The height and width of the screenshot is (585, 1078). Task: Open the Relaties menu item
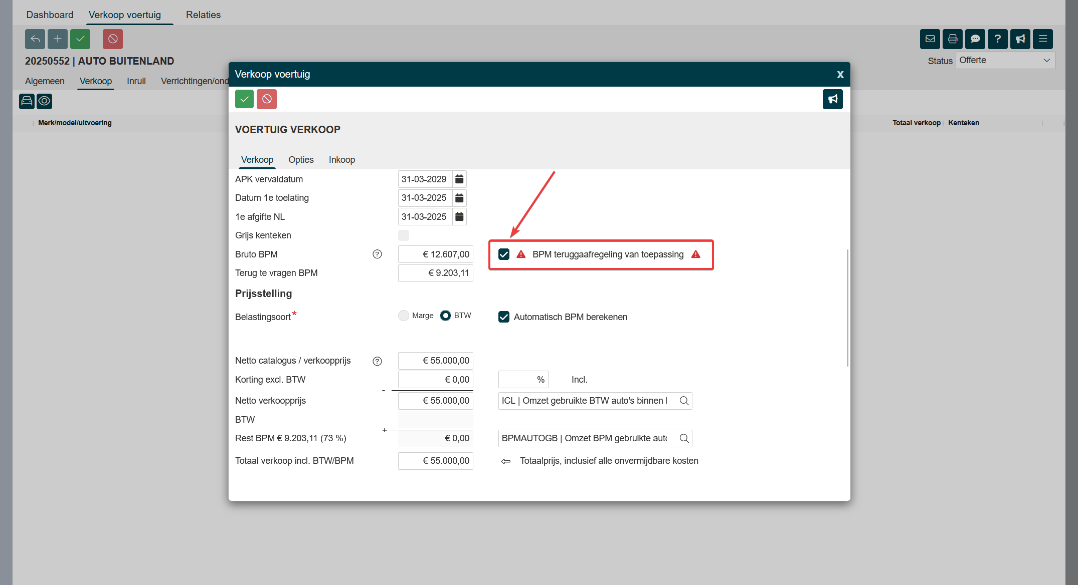203,15
